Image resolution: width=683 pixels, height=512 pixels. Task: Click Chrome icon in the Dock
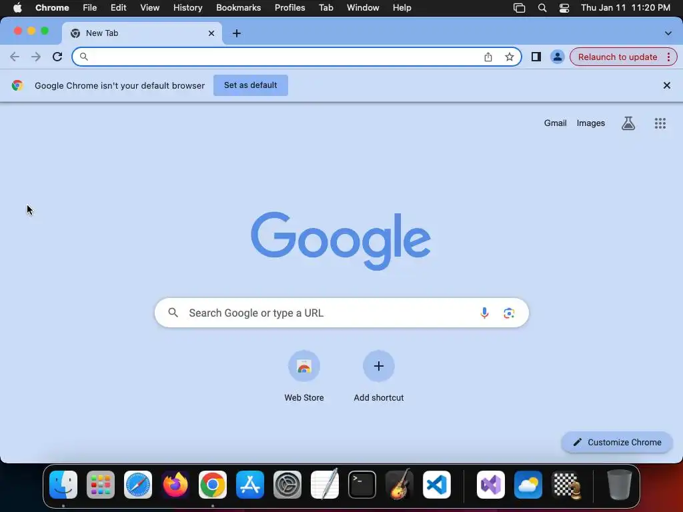tap(213, 485)
